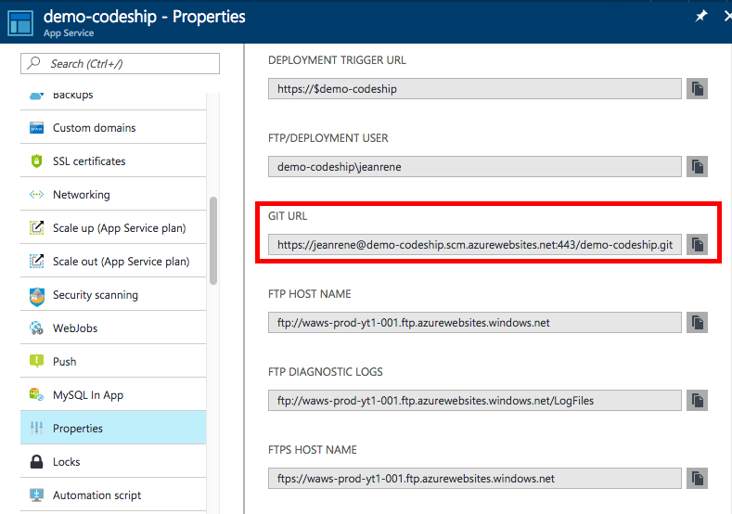Copy the FTP/Deployment User value
The image size is (732, 514).
pos(697,167)
